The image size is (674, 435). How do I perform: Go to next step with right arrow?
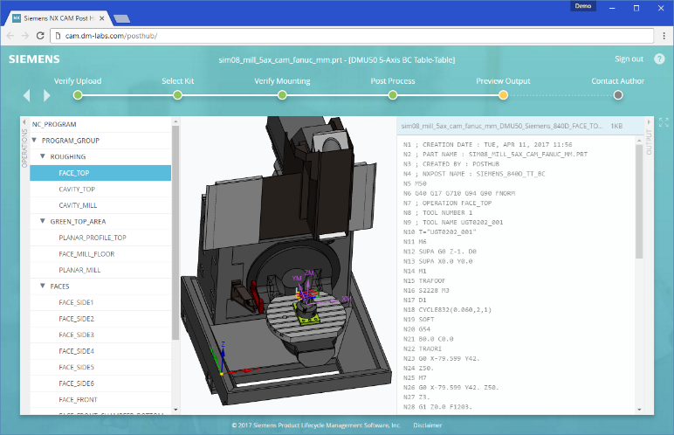(x=47, y=95)
